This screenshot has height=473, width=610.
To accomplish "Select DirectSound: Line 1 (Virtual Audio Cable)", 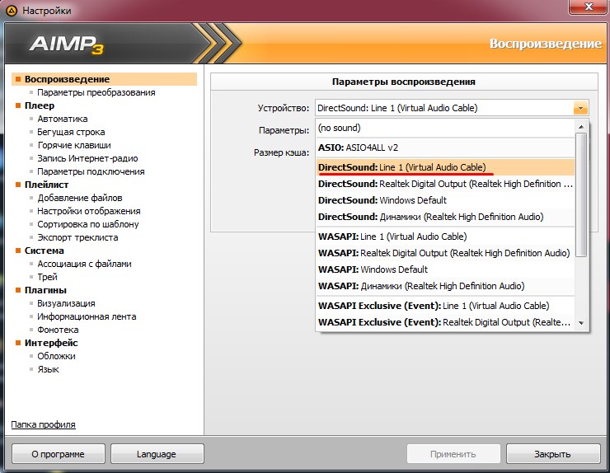I will point(445,167).
